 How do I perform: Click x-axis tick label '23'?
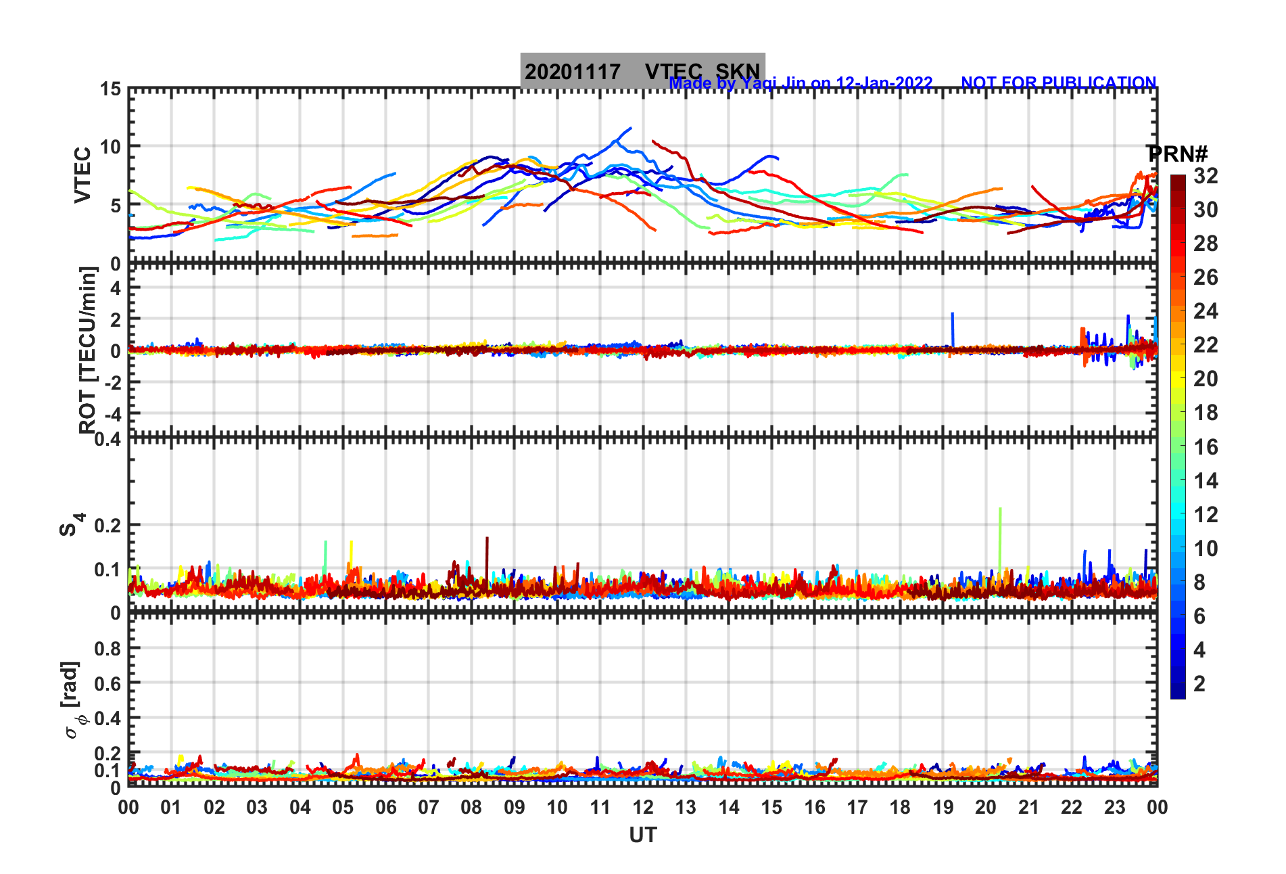click(x=1114, y=807)
